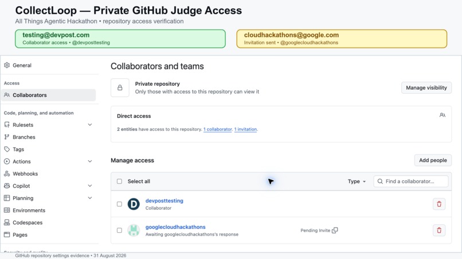
Task: Click the Tags icon
Action: tap(7, 149)
